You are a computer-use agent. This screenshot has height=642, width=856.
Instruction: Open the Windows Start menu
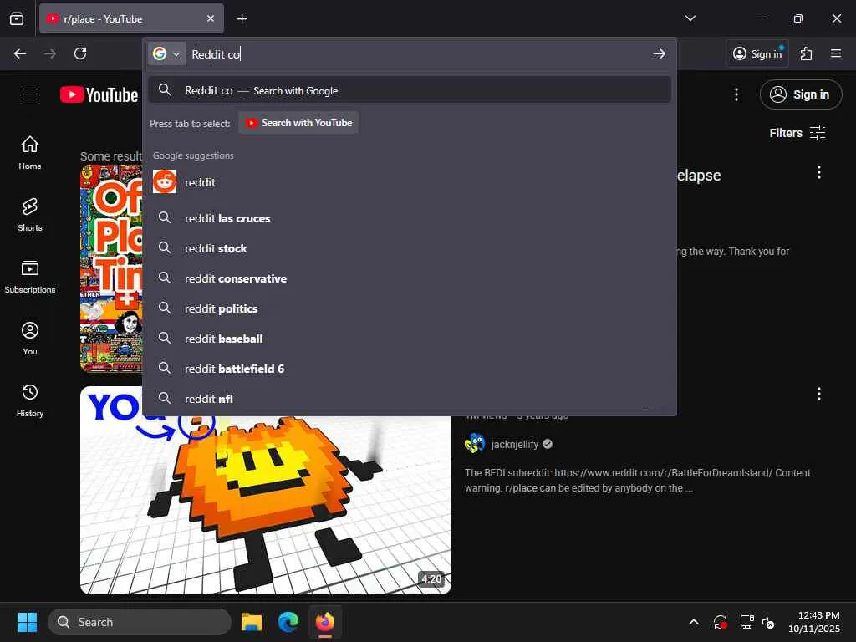(x=27, y=622)
